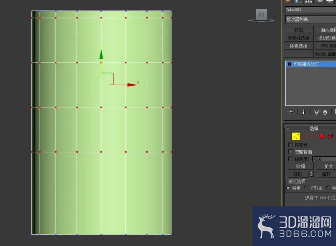
Task: Click Make Unique icon below stack
Action: [x=316, y=112]
